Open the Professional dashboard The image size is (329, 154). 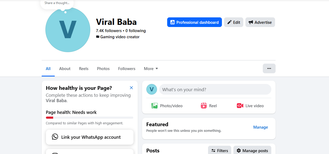point(194,22)
